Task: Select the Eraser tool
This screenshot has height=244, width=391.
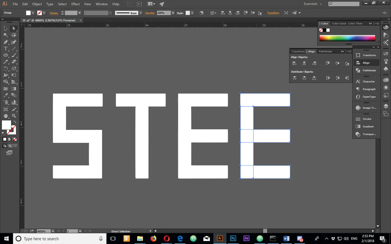Action: tap(14, 62)
